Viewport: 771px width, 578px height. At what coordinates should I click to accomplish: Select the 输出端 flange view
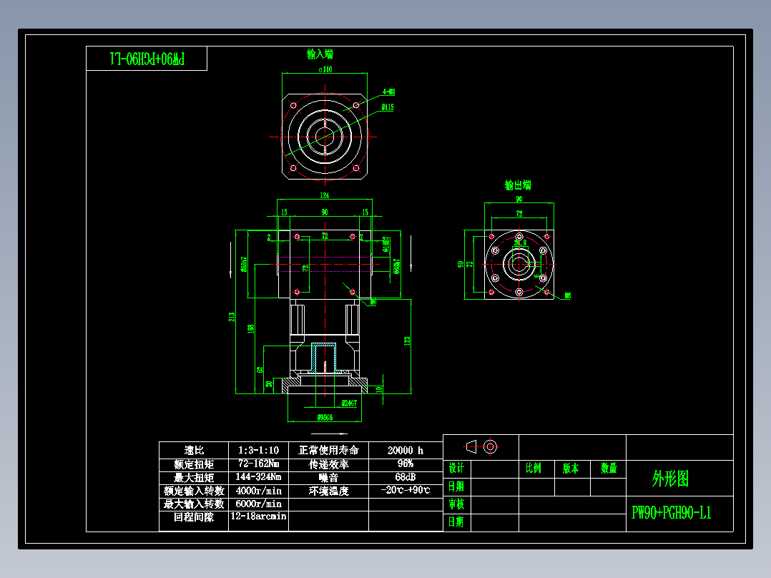(x=519, y=263)
